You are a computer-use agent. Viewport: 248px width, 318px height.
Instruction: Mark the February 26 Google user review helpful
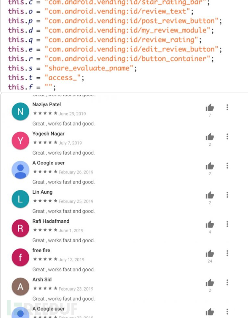point(210,166)
